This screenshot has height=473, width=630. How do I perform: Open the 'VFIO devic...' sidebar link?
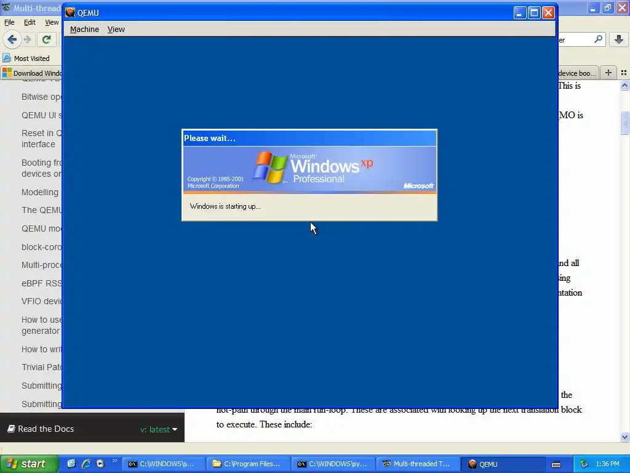[x=41, y=301]
